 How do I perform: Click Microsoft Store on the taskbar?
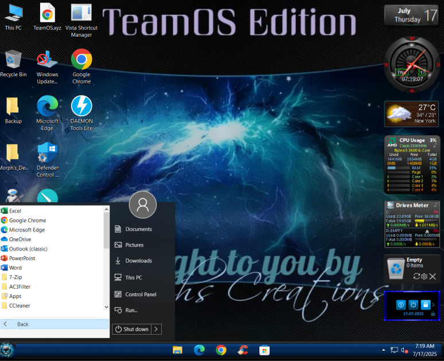tap(264, 350)
